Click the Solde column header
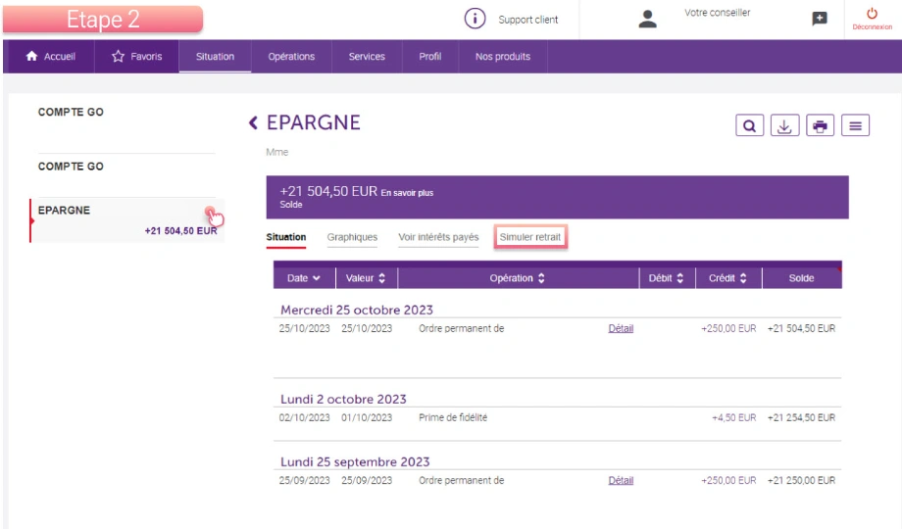This screenshot has width=902, height=529. (801, 278)
